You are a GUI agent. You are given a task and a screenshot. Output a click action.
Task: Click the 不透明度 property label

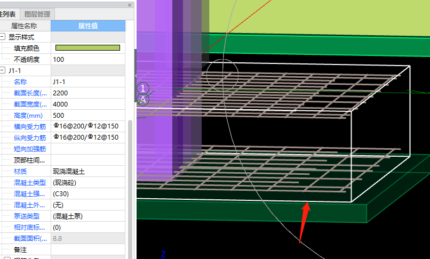click(x=27, y=60)
